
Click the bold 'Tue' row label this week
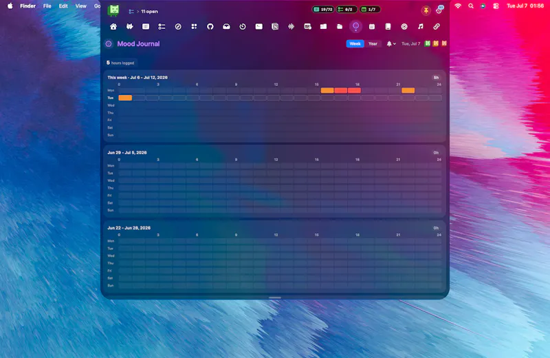[111, 98]
